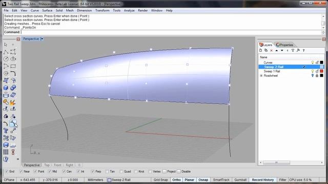Open the layer tools hammer icon
This screenshot has height=184, width=328.
point(298,50)
